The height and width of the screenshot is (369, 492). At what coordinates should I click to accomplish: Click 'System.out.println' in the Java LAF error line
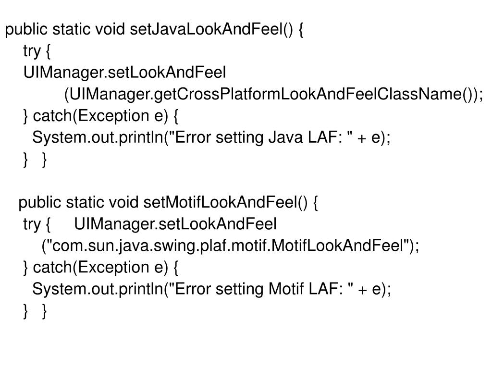[98, 138]
